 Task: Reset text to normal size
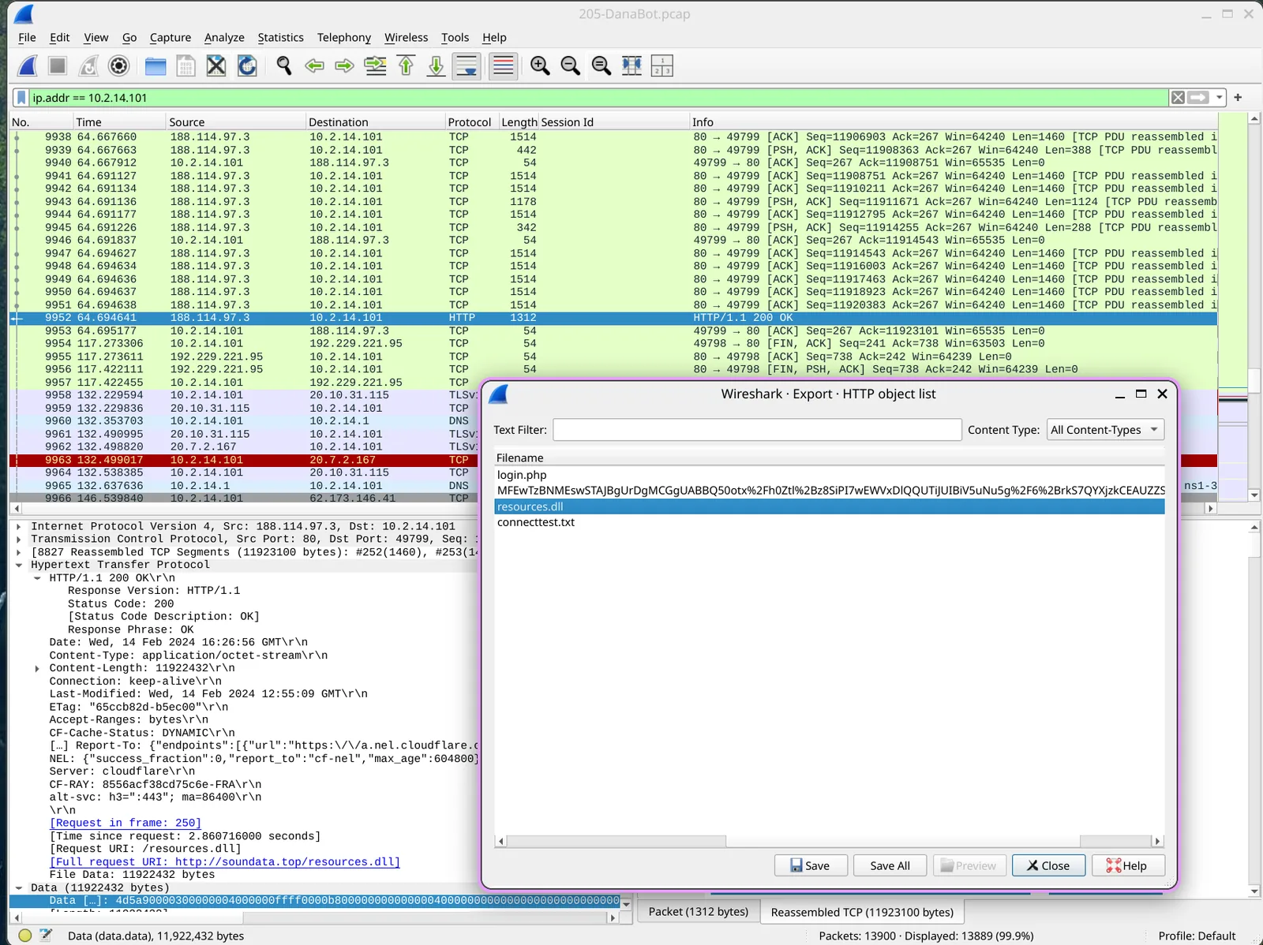602,66
